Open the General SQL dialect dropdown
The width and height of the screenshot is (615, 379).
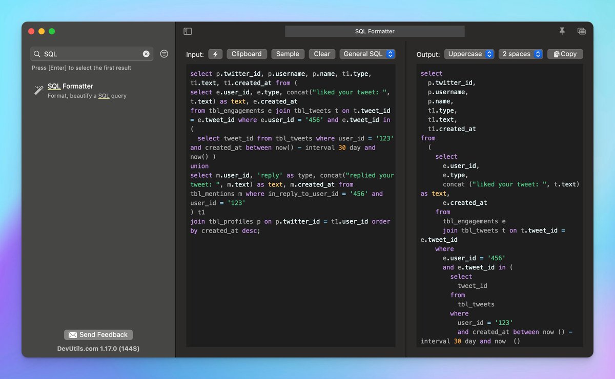(x=367, y=54)
